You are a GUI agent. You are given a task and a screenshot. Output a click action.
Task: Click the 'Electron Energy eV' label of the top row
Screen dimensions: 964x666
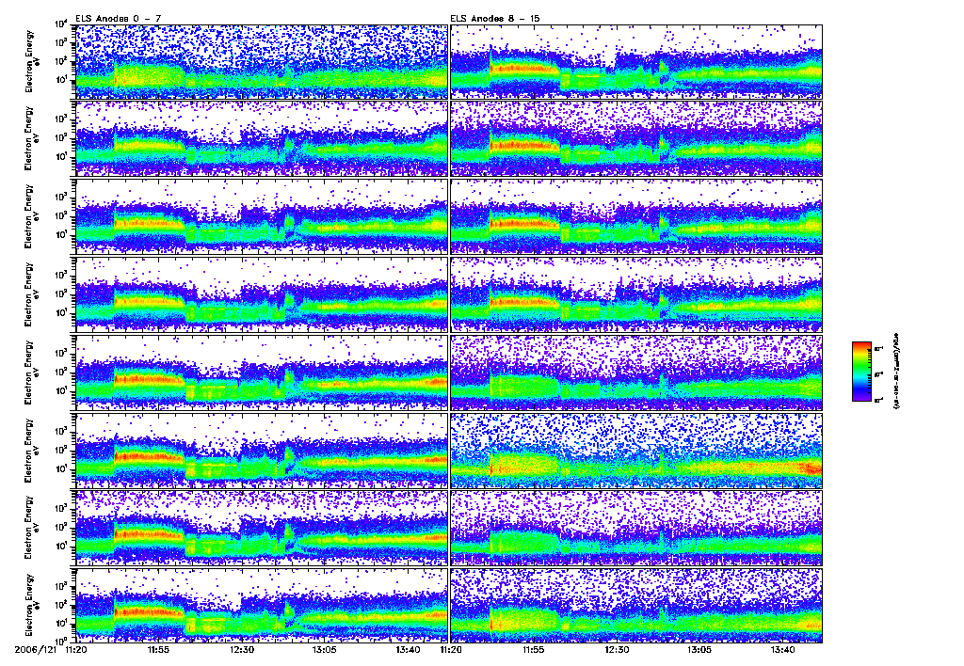pyautogui.click(x=33, y=61)
